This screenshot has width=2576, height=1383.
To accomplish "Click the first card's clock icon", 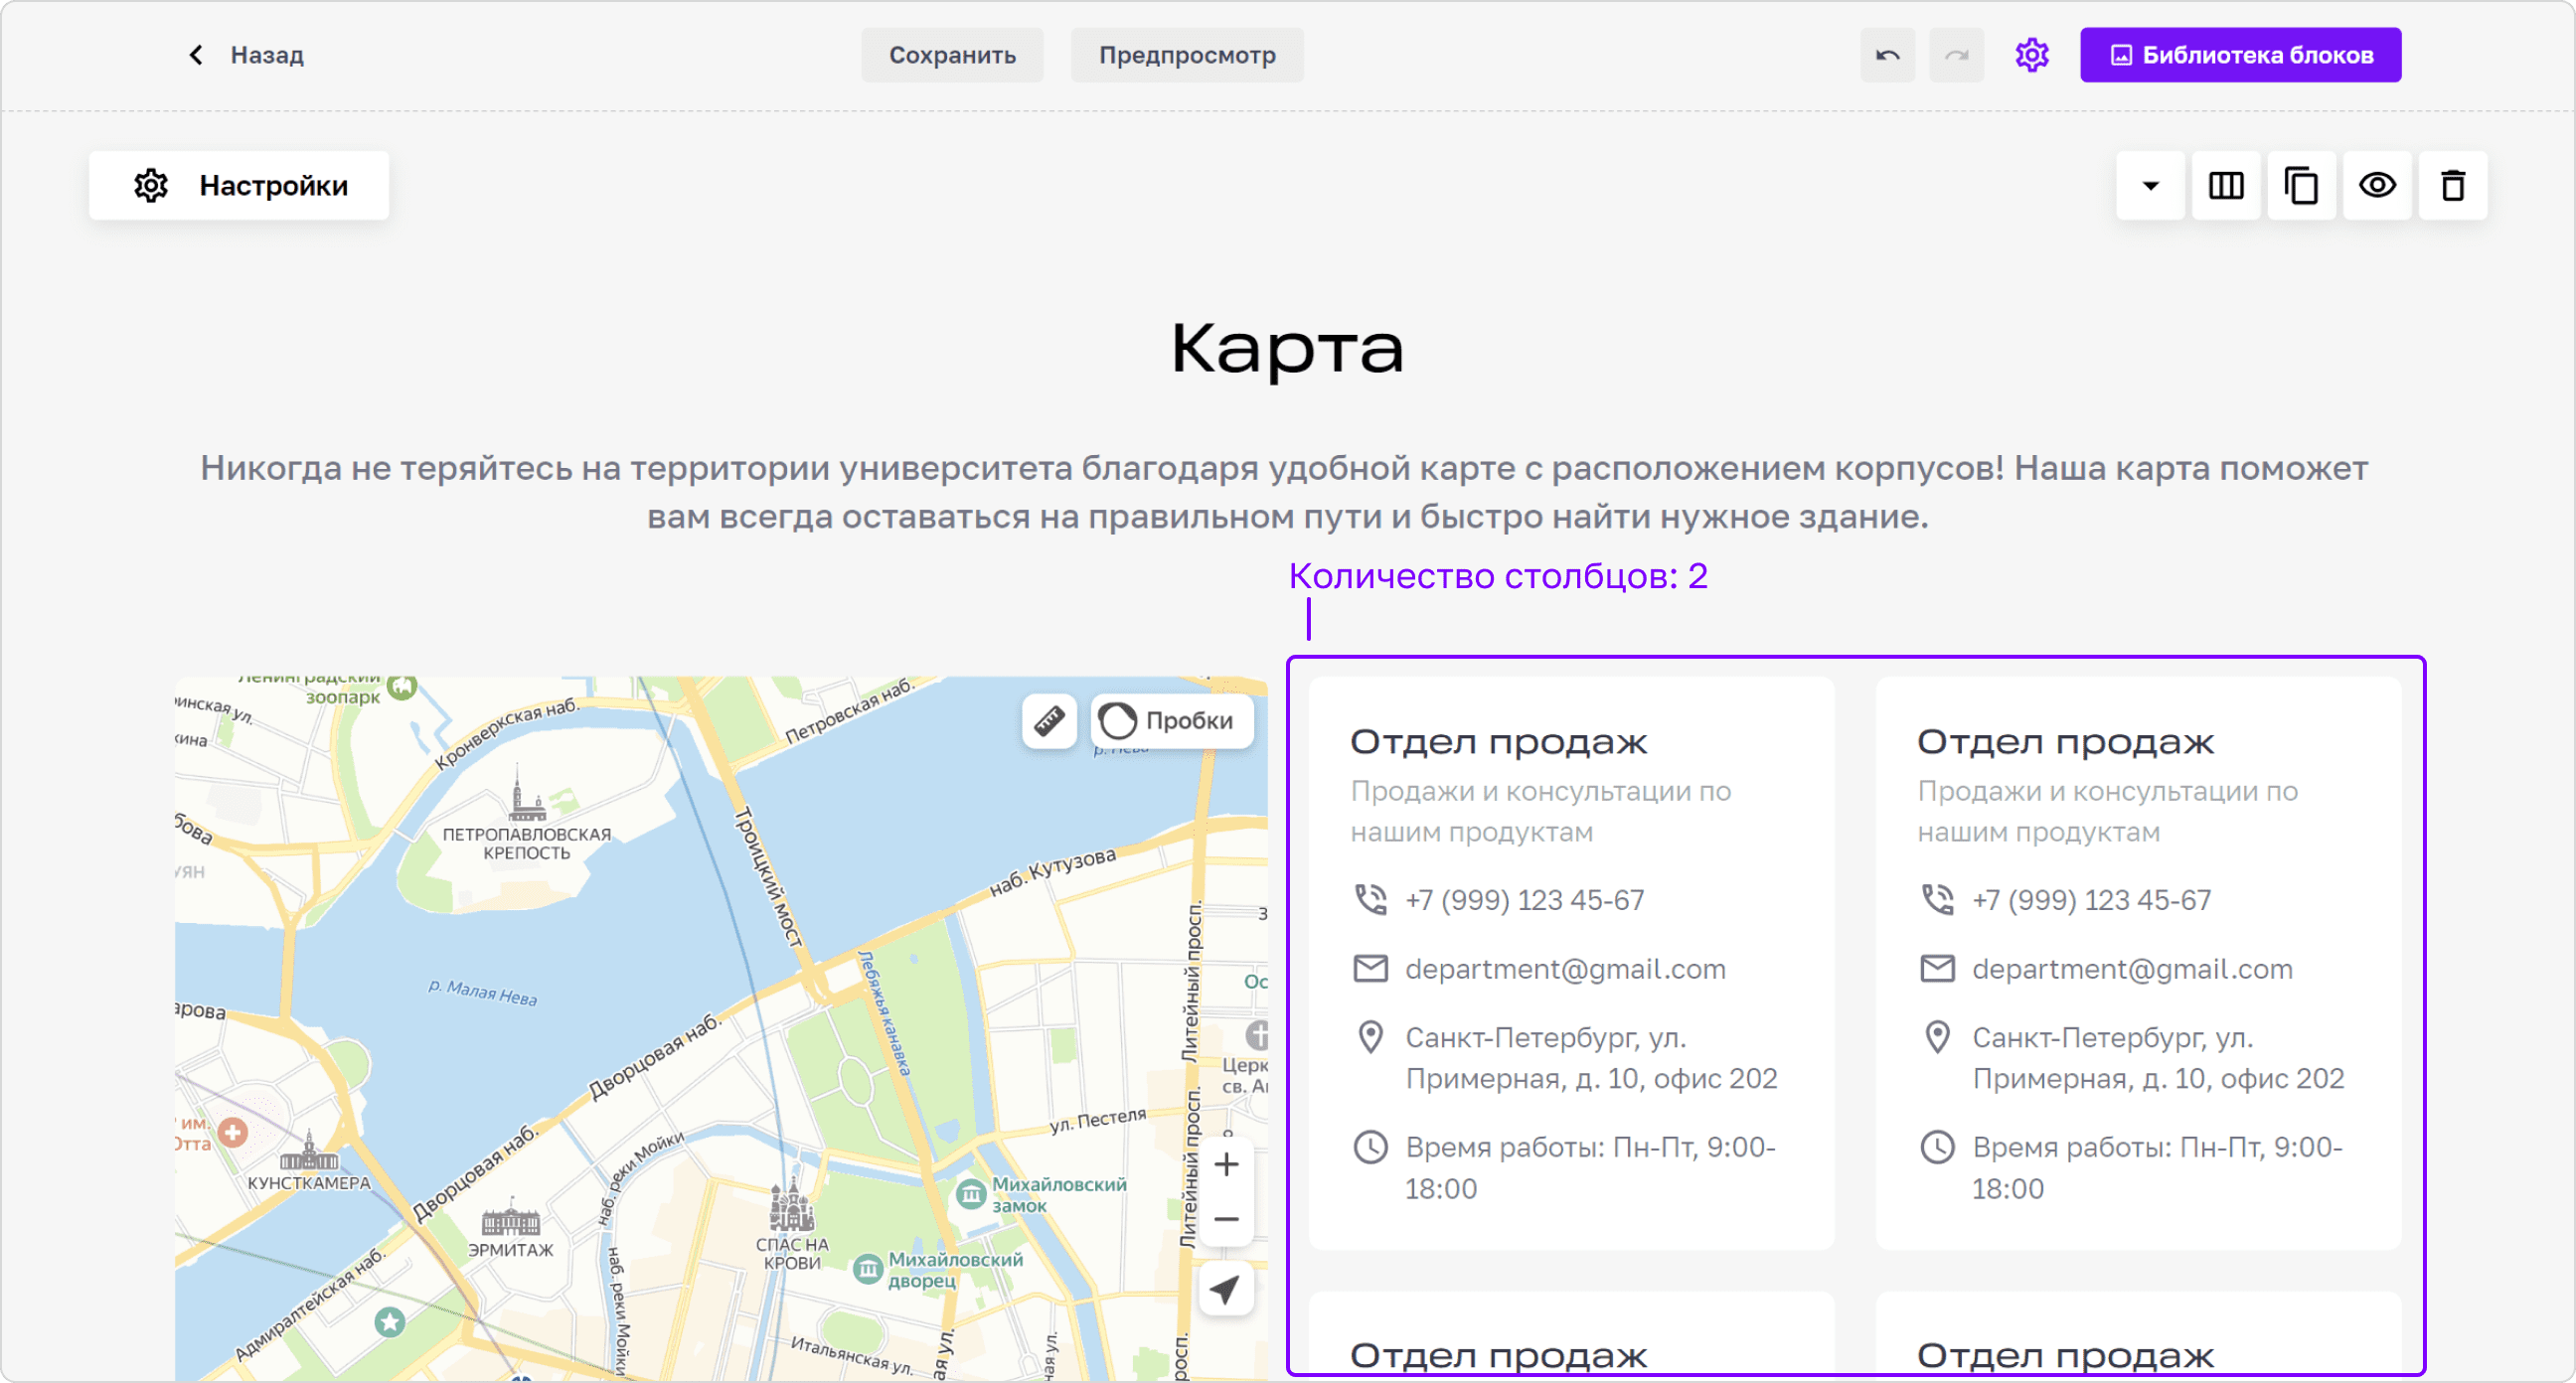I will (1370, 1147).
